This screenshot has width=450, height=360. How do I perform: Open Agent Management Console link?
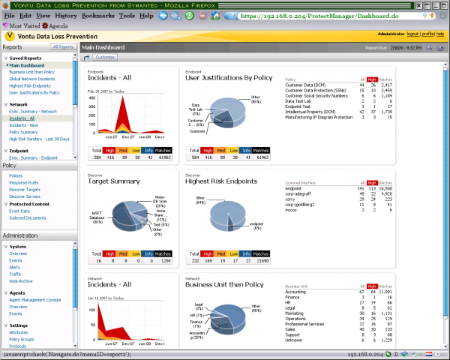tap(35, 300)
